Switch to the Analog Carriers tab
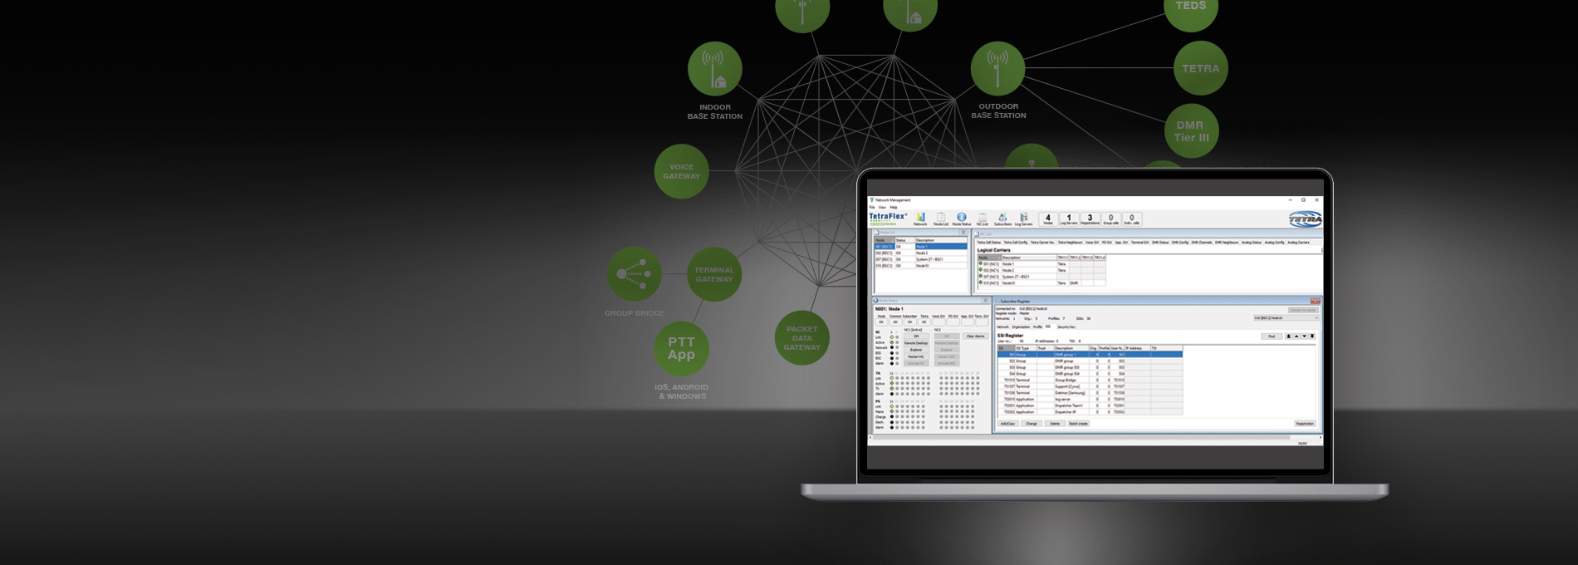 pyautogui.click(x=1298, y=243)
